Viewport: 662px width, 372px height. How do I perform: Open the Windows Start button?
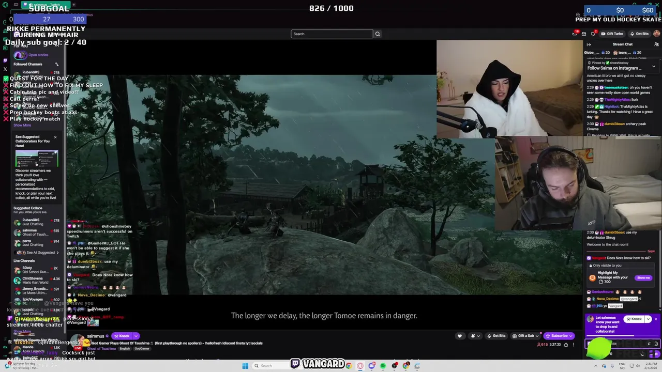coord(245,366)
